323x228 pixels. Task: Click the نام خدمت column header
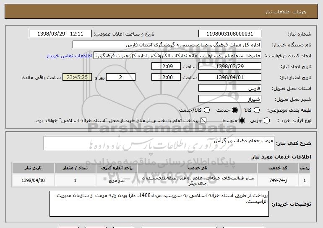click(x=197, y=168)
